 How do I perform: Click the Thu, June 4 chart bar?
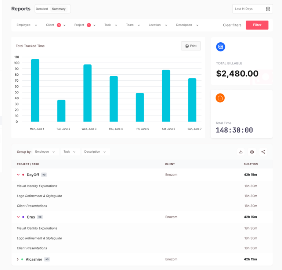[x=114, y=99]
